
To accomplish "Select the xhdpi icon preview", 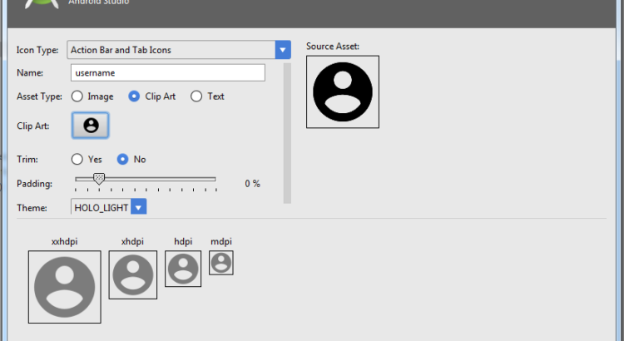I will coord(132,274).
